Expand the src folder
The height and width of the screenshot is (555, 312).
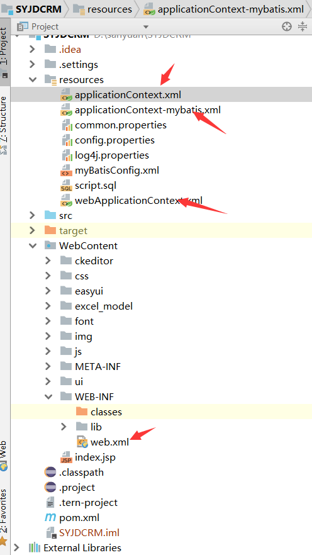(33, 216)
